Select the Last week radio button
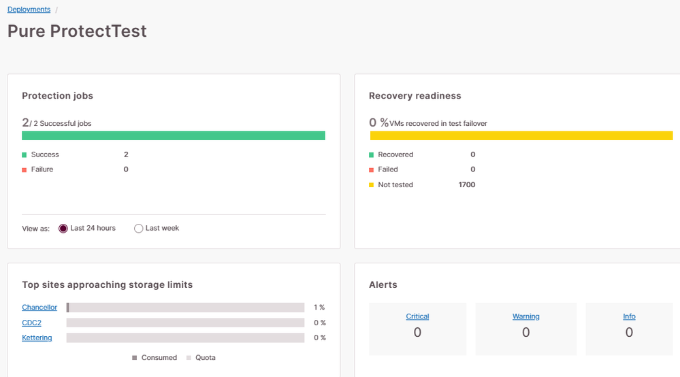 tap(139, 229)
